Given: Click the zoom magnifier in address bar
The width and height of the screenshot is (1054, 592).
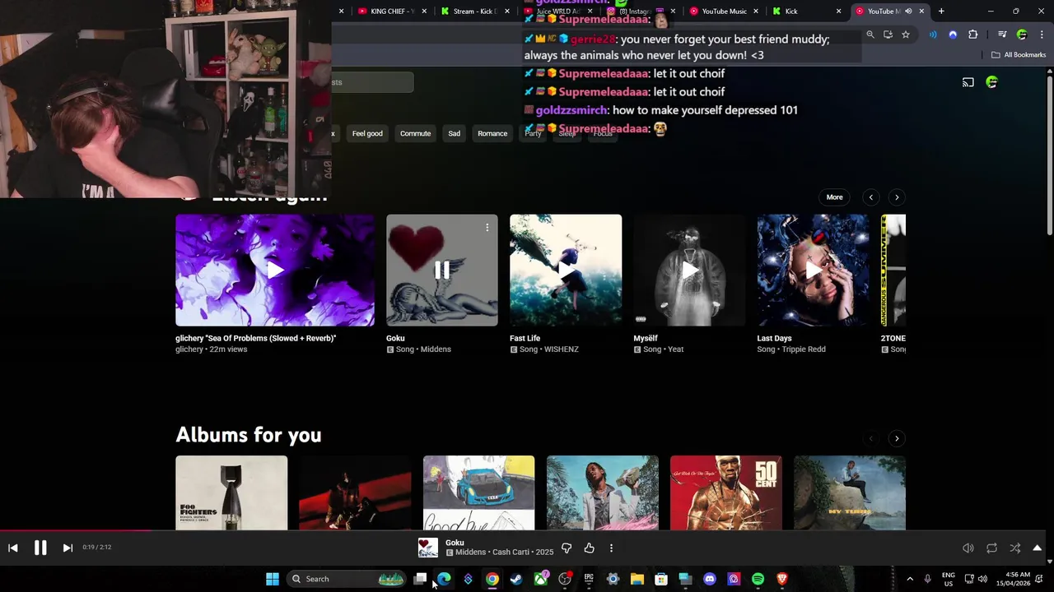Looking at the screenshot, I should coord(870,35).
